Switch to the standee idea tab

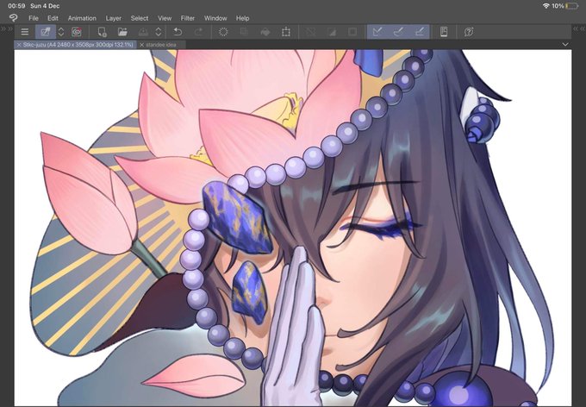click(x=160, y=45)
